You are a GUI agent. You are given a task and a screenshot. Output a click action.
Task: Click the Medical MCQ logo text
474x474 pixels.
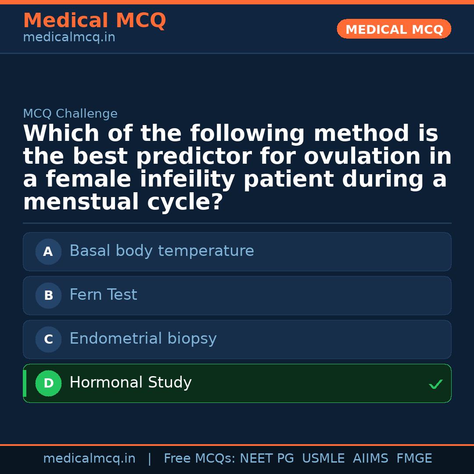point(94,20)
